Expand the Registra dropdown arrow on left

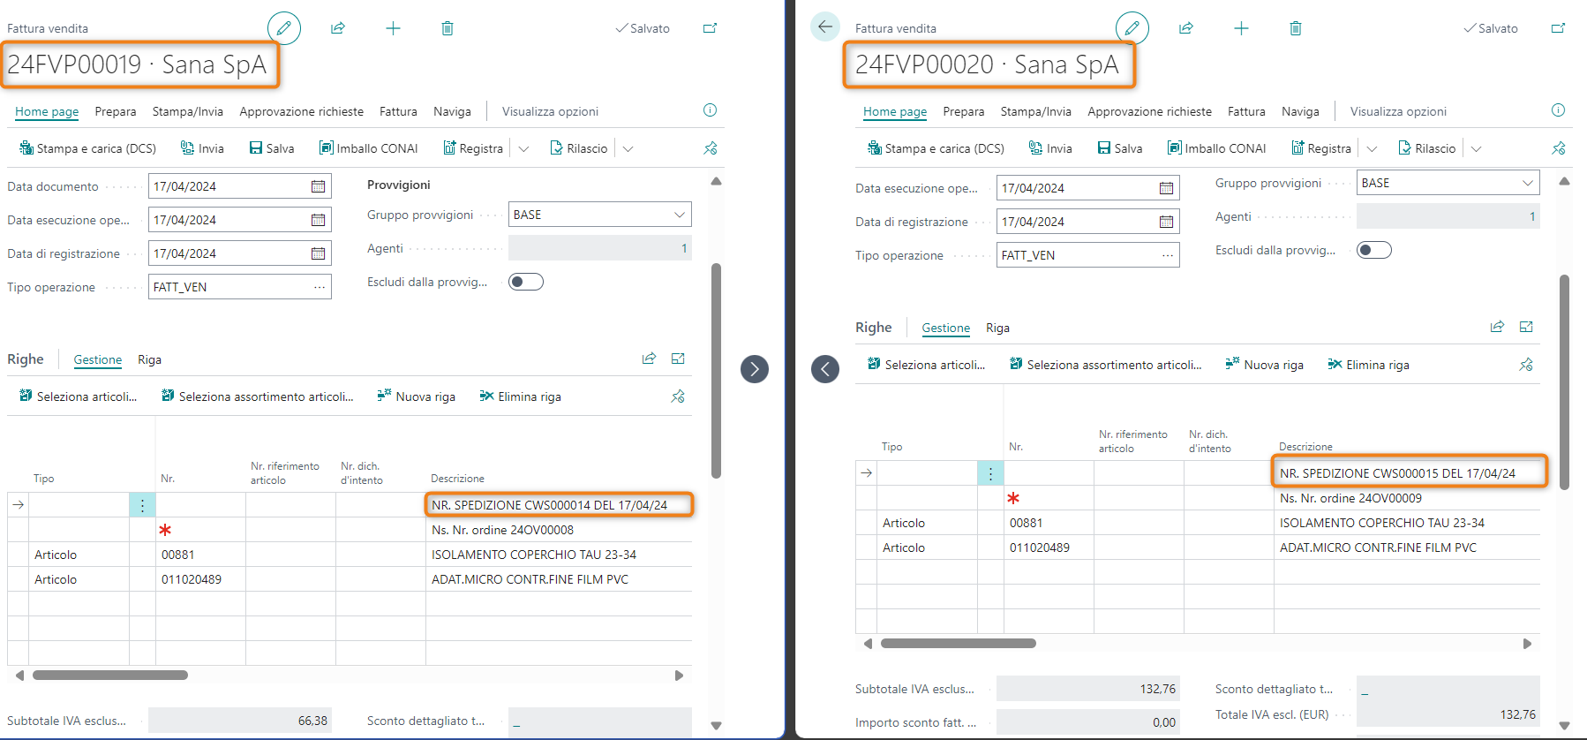coord(523,149)
